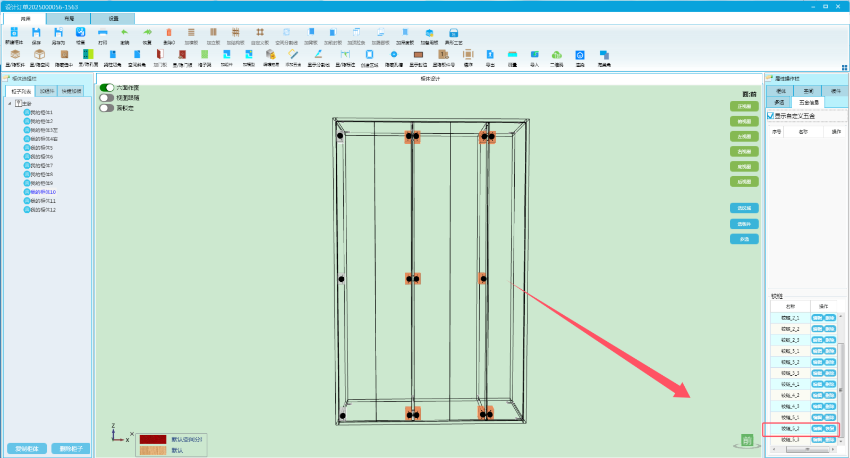
Task: Click the 编辑 button for 铰链_2_1
Action: 817,318
